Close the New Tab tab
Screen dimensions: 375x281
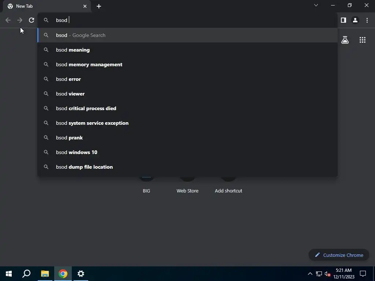85,6
